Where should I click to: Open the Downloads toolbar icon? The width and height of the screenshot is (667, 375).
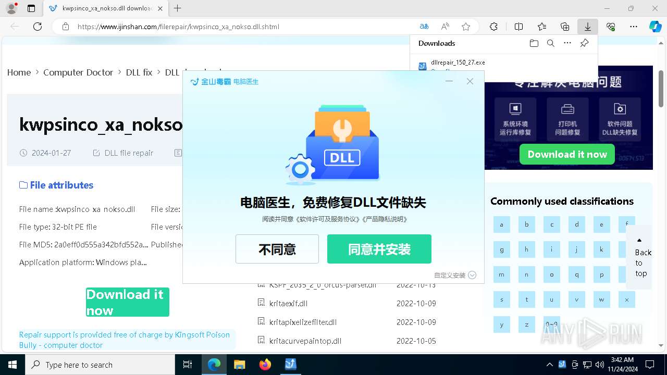(x=587, y=27)
